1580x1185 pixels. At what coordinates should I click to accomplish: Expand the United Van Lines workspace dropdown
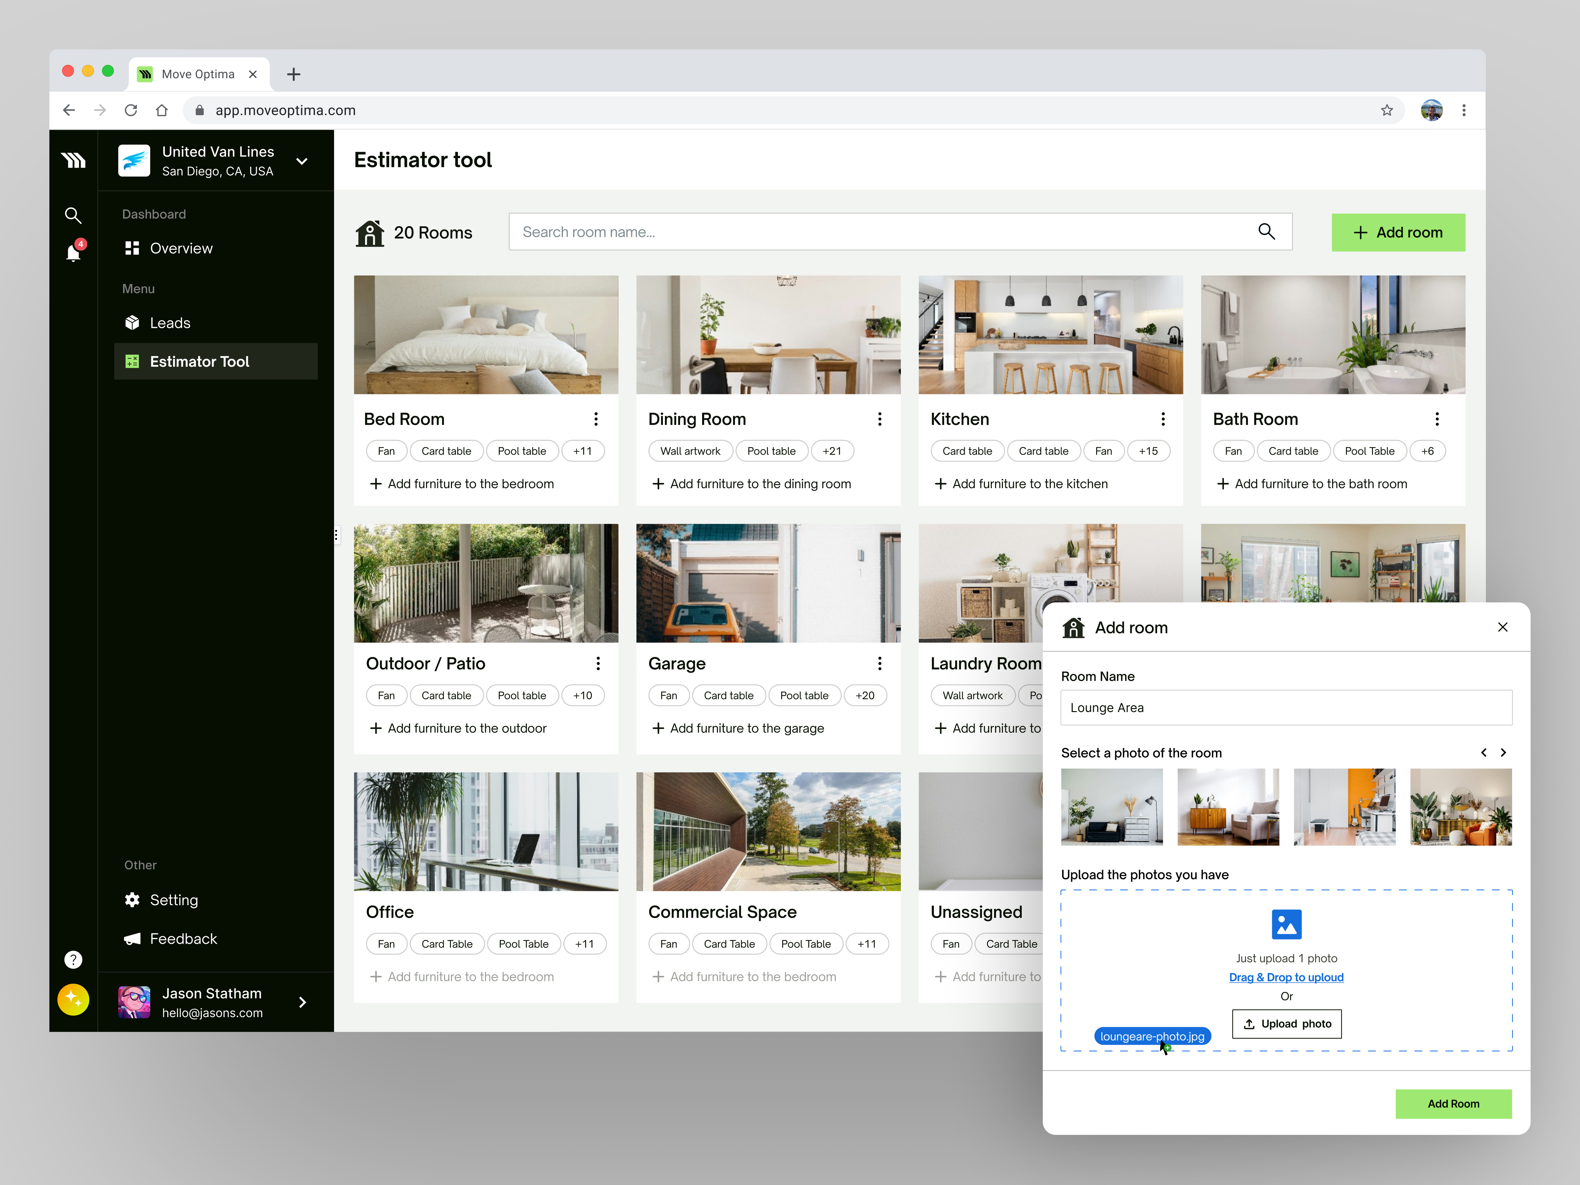click(x=302, y=161)
